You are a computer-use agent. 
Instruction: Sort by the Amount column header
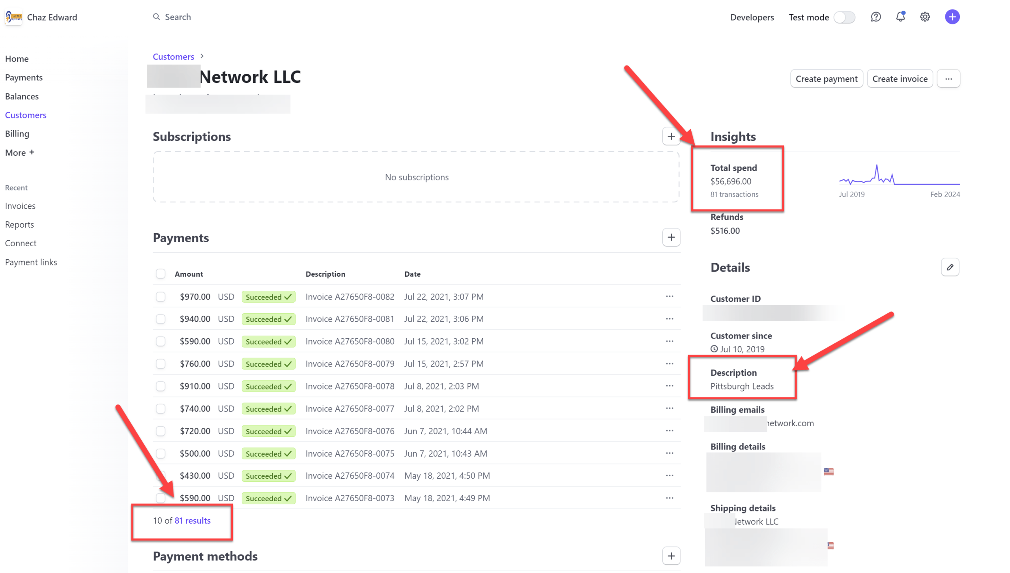tap(189, 274)
